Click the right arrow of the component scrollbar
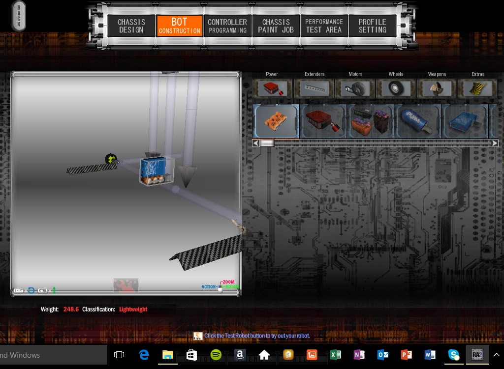The image size is (504, 369). [495, 143]
